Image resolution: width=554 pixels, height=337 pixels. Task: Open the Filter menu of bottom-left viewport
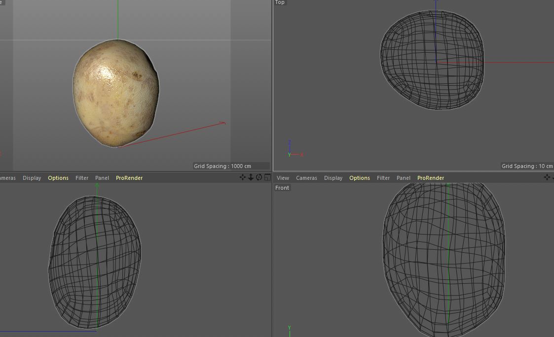(82, 178)
